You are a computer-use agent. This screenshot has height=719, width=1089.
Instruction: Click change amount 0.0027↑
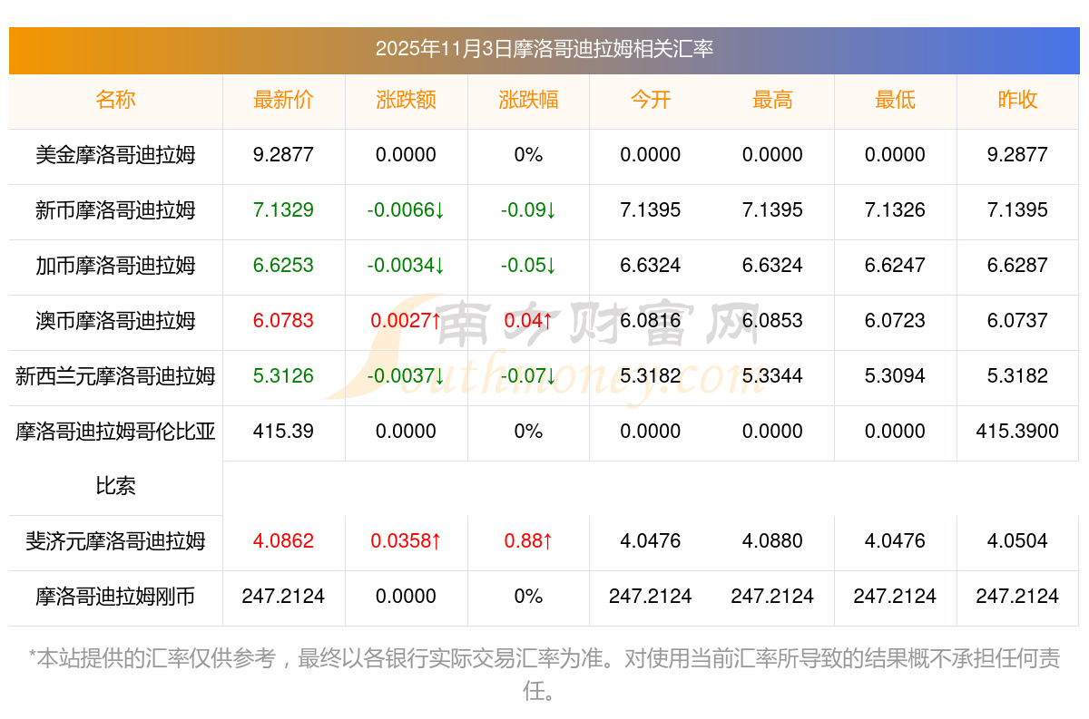pos(406,321)
